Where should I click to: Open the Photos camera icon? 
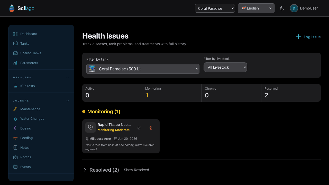click(x=15, y=157)
